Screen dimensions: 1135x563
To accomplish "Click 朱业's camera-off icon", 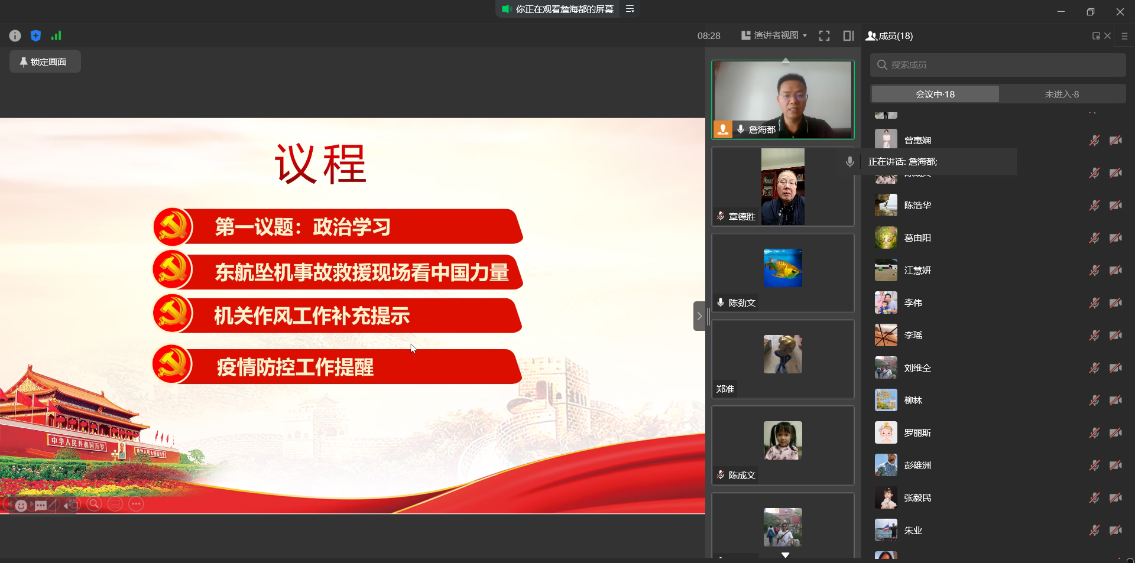I will 1115,531.
